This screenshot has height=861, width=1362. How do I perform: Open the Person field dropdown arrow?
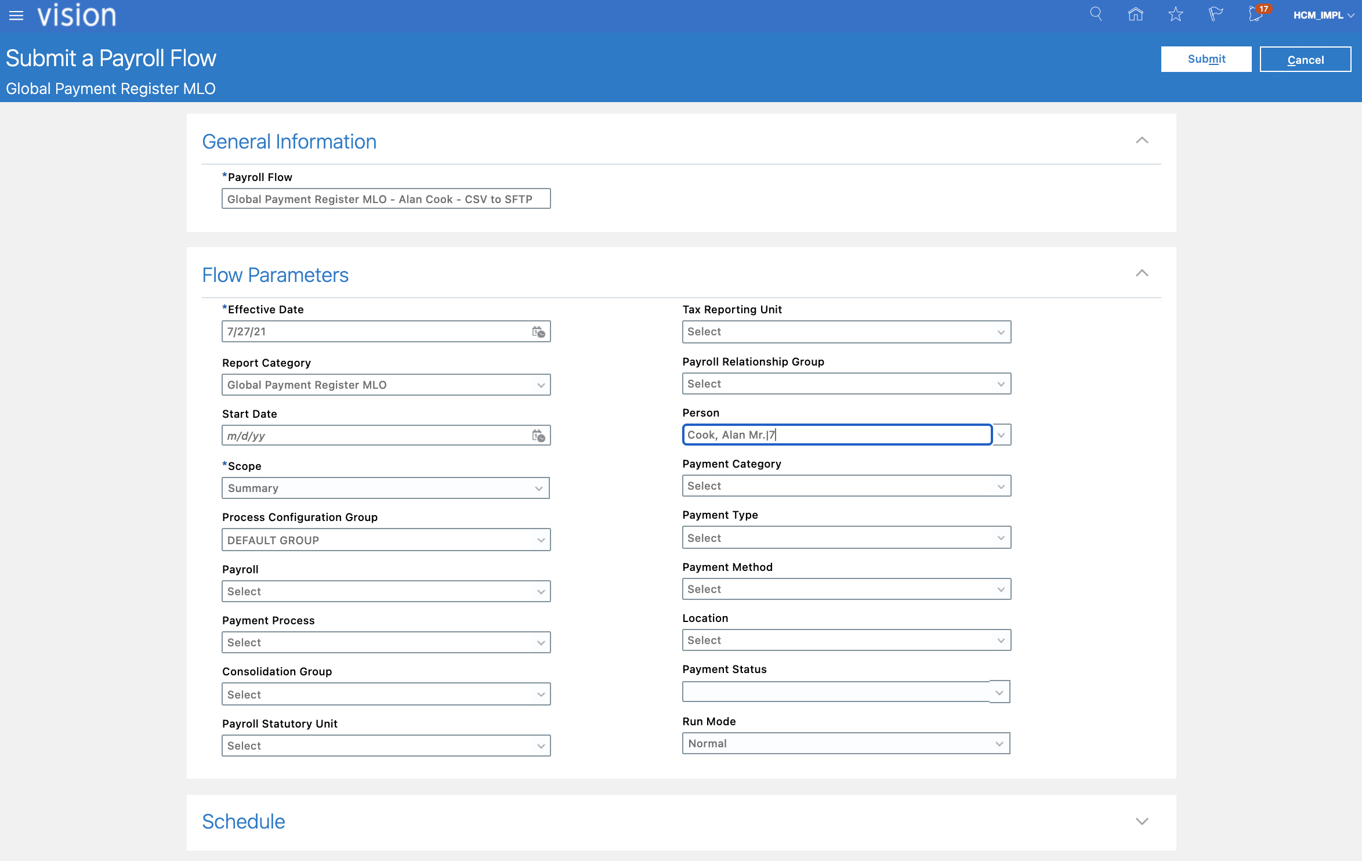pos(1001,435)
